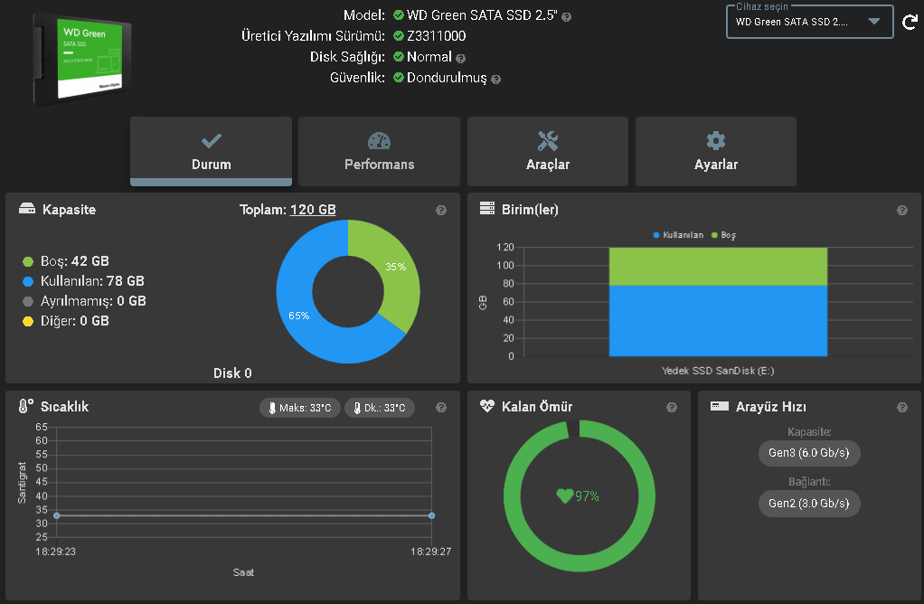
Task: Click the Ayrılmamış: 0 GB text
Action: (x=93, y=301)
